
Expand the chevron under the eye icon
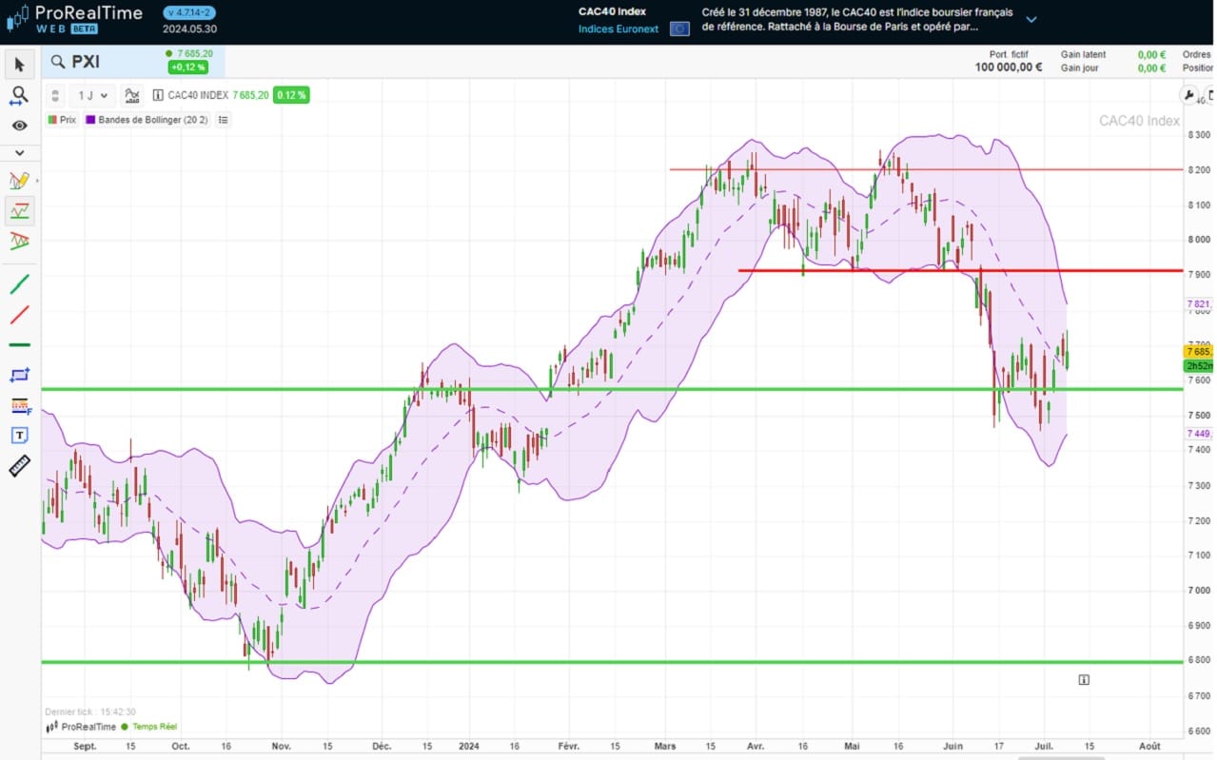pyautogui.click(x=19, y=152)
